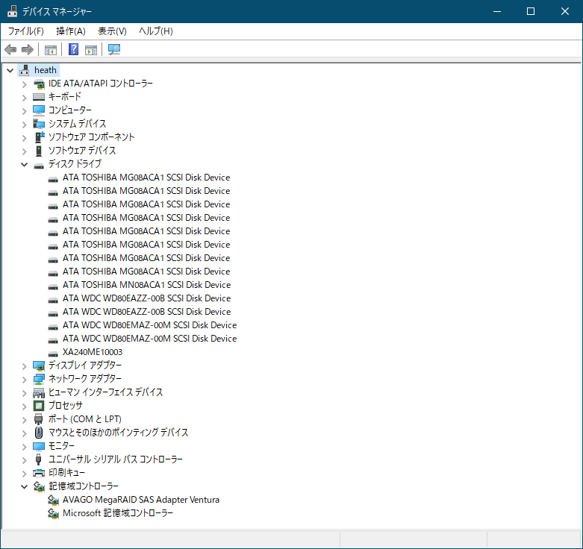Open the 表示(V) menu

(x=112, y=31)
